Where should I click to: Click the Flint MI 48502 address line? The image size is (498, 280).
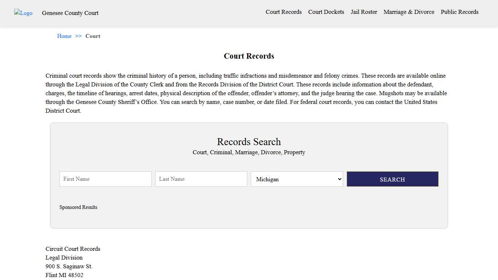click(65, 275)
